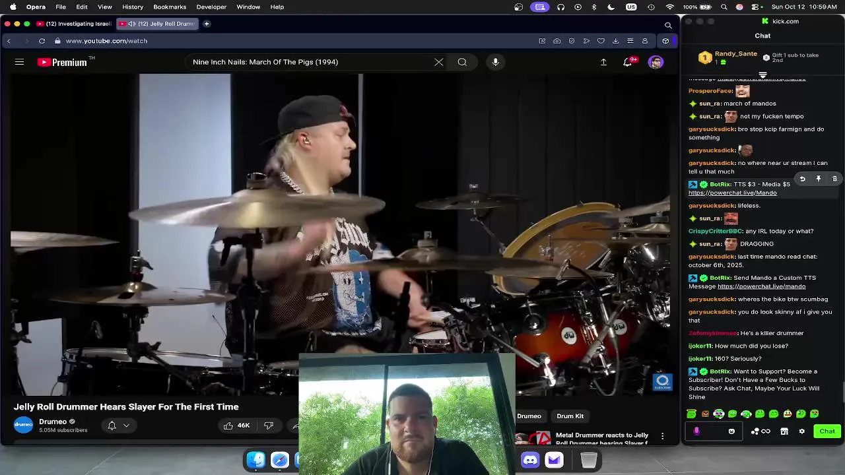Open the View menu

click(104, 7)
